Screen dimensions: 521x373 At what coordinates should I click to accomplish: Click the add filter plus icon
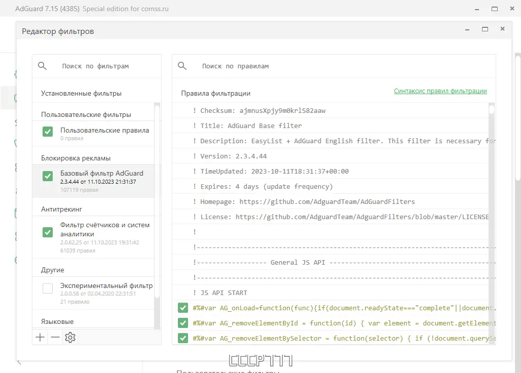[40, 337]
